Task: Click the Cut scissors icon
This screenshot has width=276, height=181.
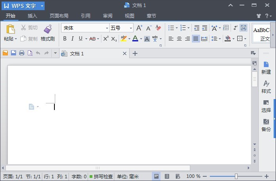Action: [x=23, y=28]
